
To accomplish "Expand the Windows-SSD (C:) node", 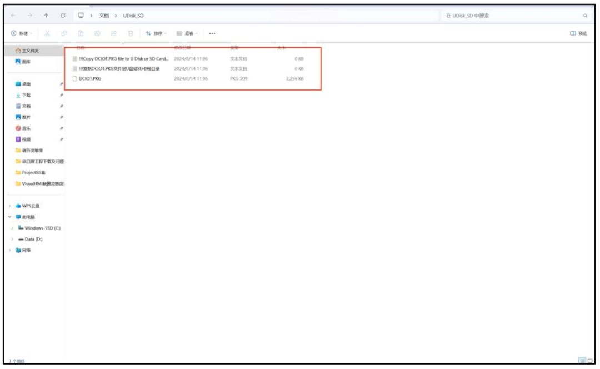I will (13, 228).
